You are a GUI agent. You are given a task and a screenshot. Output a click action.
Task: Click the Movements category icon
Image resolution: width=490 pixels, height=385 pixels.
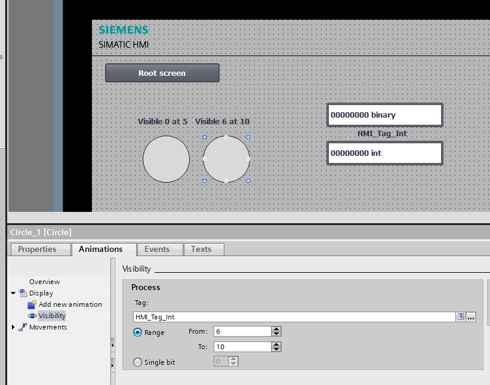(x=23, y=327)
